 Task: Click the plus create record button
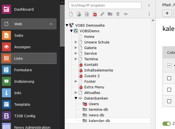pyautogui.click(x=167, y=13)
